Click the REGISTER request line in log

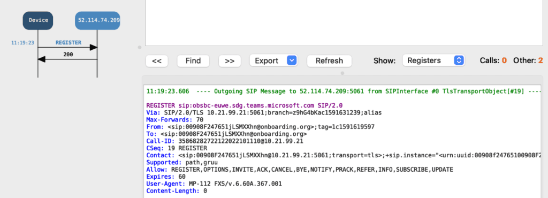pos(245,105)
